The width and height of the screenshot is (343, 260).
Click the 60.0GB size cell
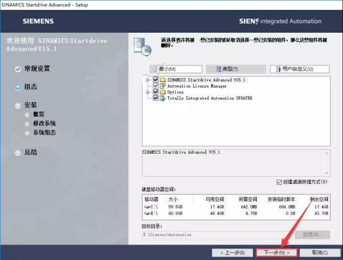coord(175,213)
